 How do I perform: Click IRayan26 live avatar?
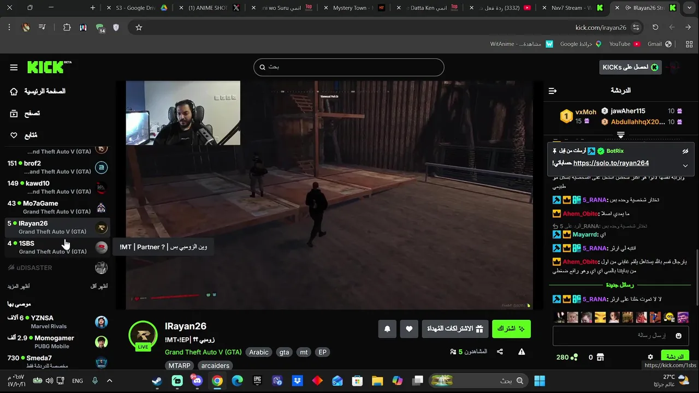pyautogui.click(x=143, y=335)
